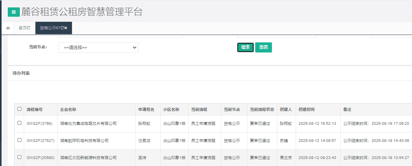Refresh the 首页 tab via its reload icon

click(x=29, y=28)
